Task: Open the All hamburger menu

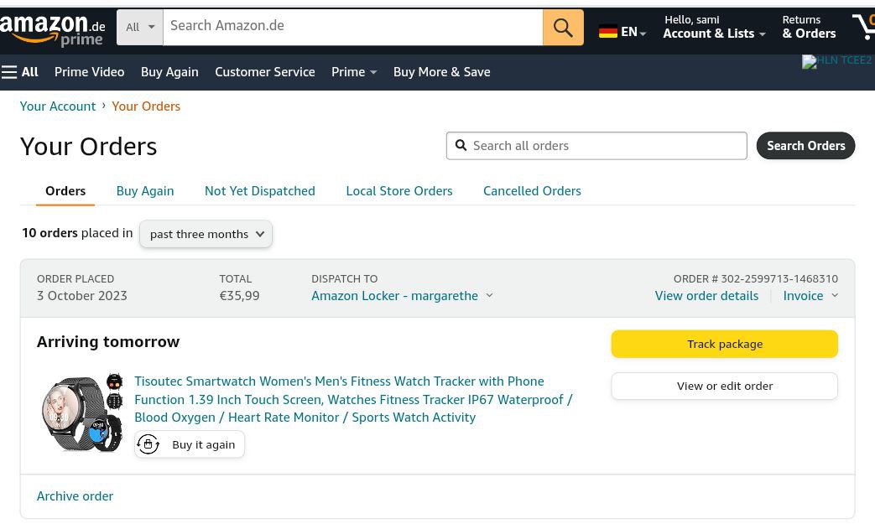Action: tap(20, 72)
